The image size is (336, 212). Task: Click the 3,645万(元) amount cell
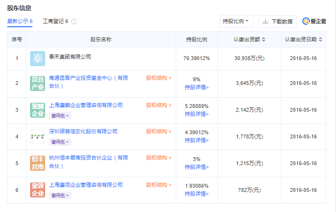250,83
